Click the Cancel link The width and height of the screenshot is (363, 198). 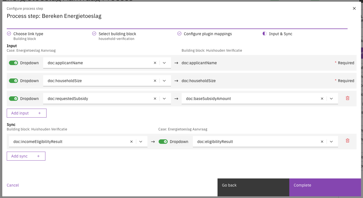pos(13,185)
